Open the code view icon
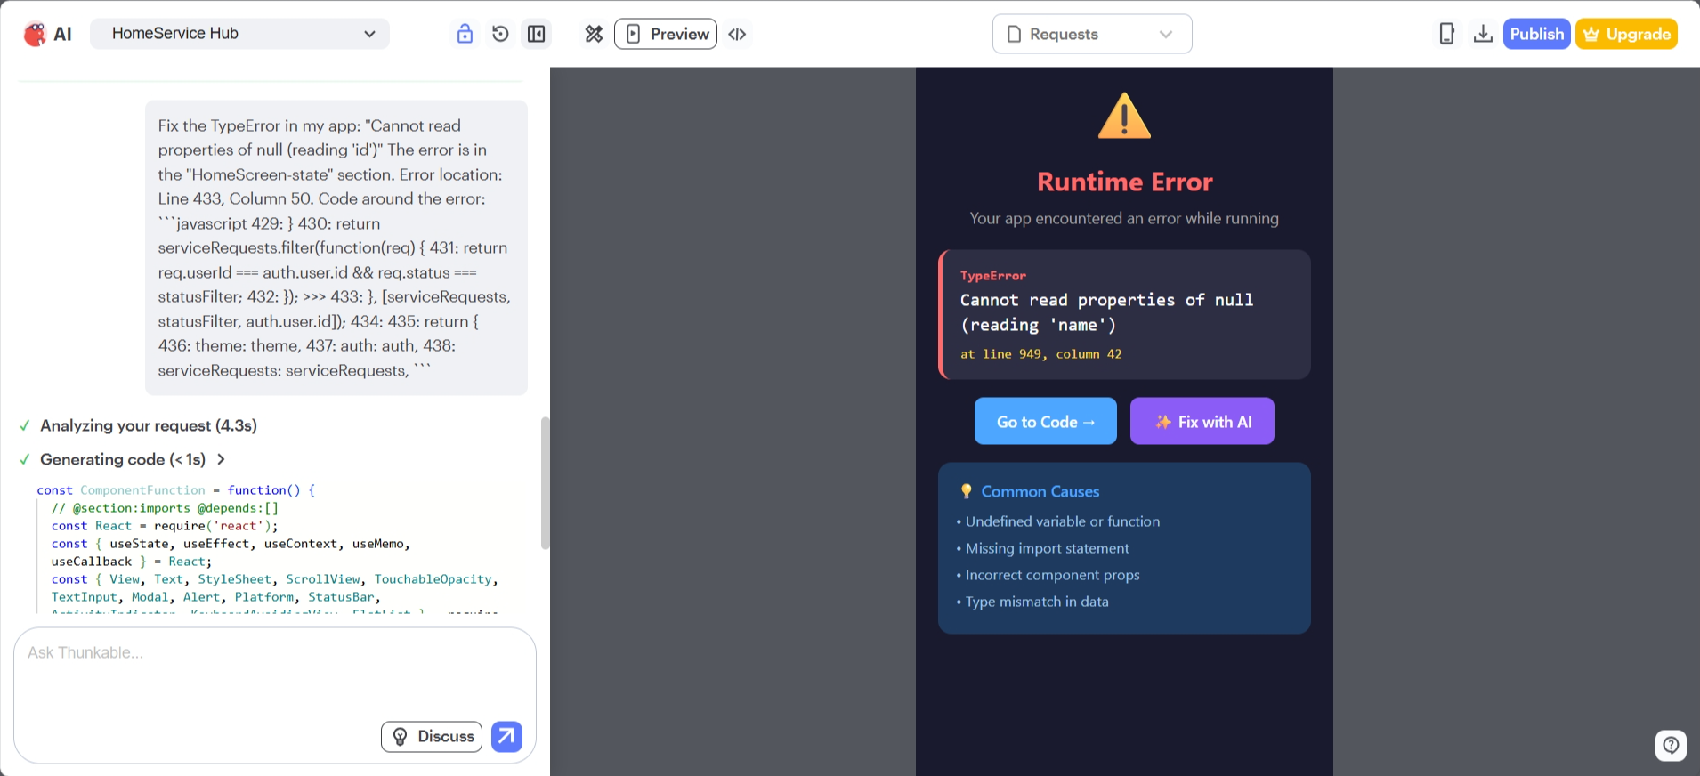 737,34
